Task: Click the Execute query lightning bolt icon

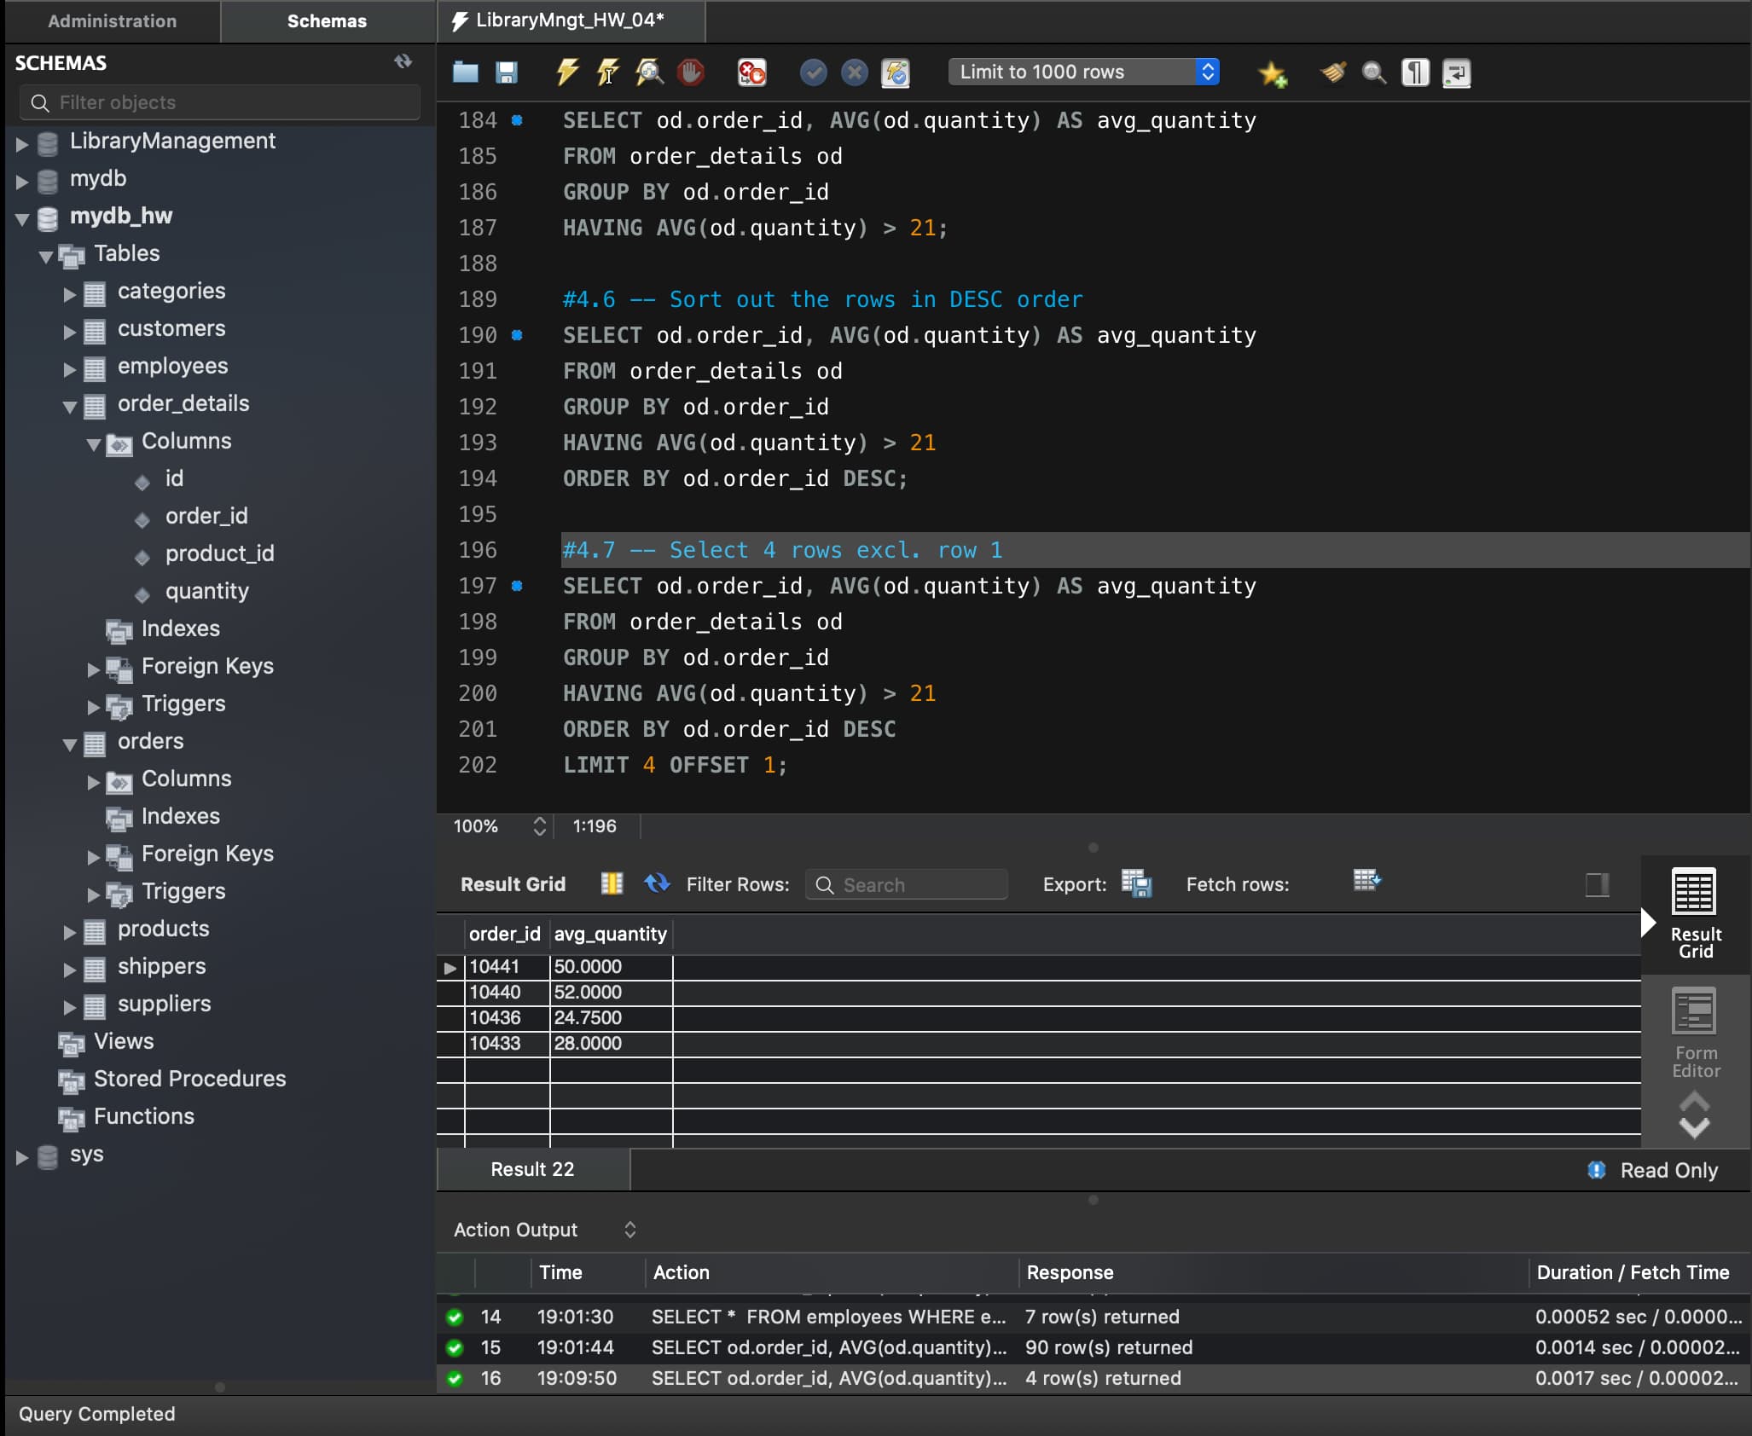Action: pyautogui.click(x=567, y=72)
